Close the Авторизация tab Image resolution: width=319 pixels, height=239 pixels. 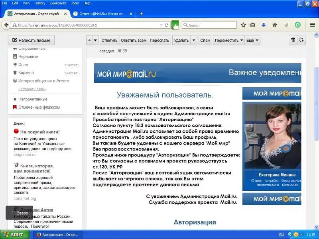pyautogui.click(x=65, y=14)
